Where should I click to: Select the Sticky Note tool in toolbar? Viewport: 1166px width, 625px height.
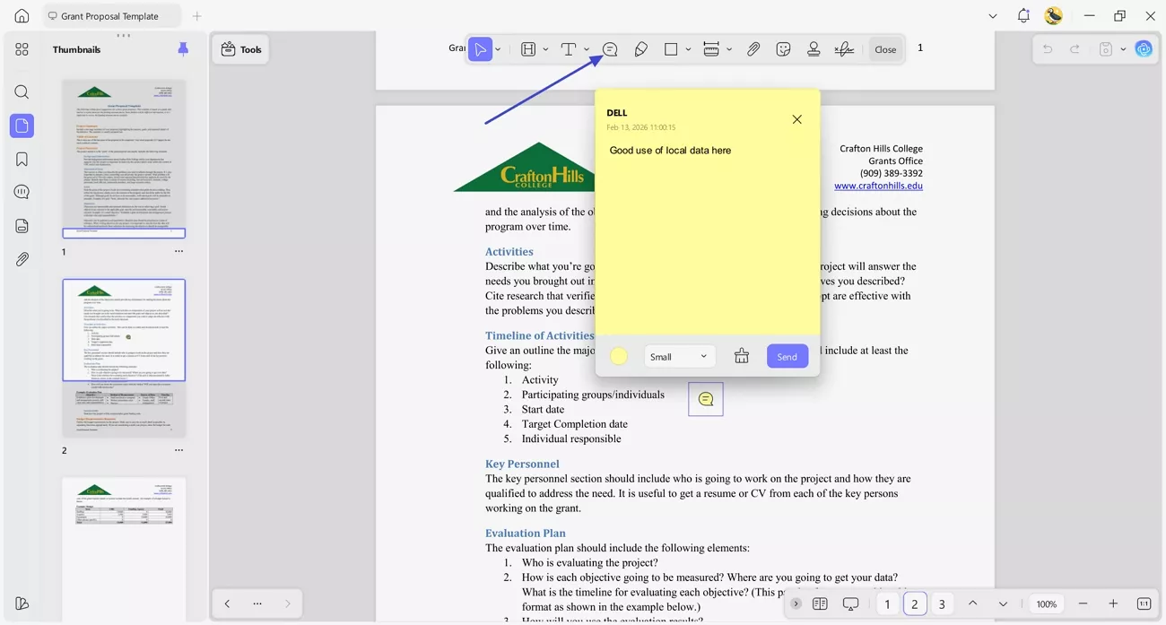coord(610,49)
